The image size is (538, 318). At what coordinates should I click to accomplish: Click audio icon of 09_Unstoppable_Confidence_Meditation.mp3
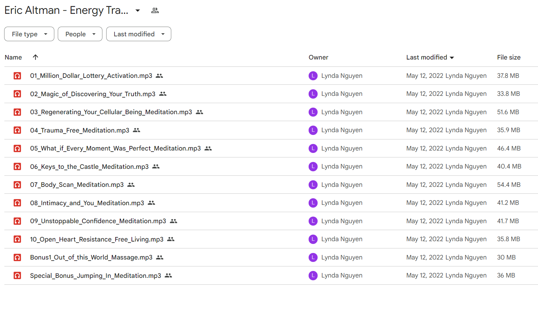pos(17,221)
